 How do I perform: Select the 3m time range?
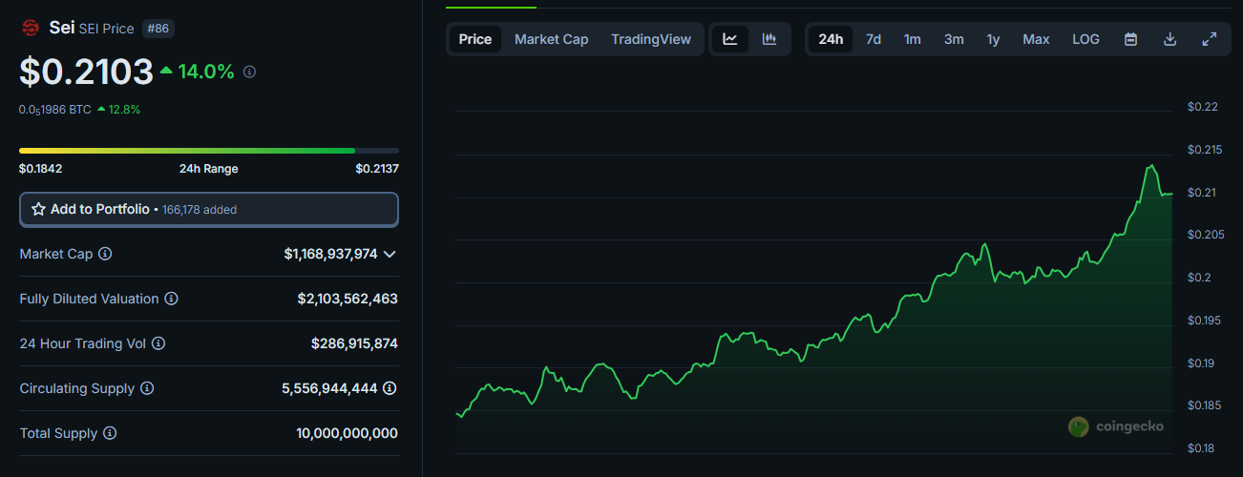pos(954,39)
